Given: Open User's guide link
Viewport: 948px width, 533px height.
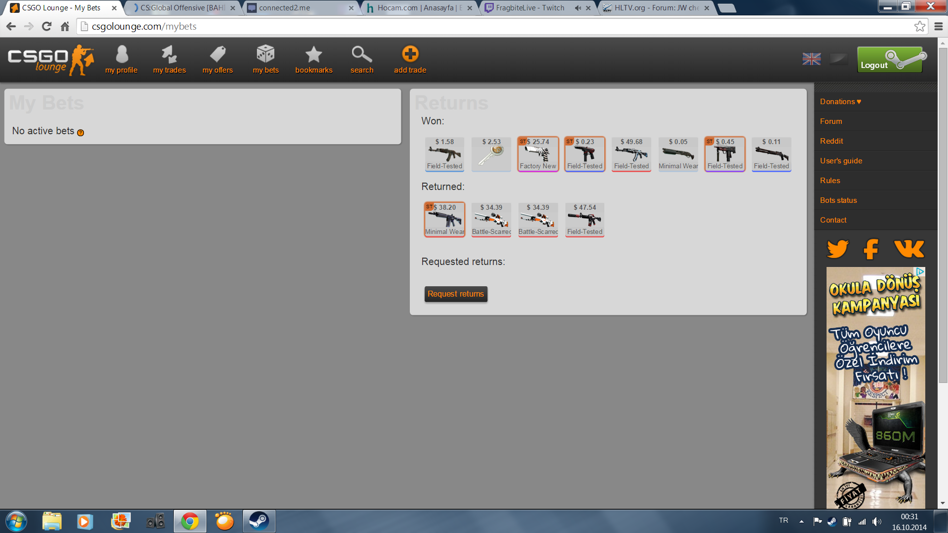Looking at the screenshot, I should [x=841, y=161].
